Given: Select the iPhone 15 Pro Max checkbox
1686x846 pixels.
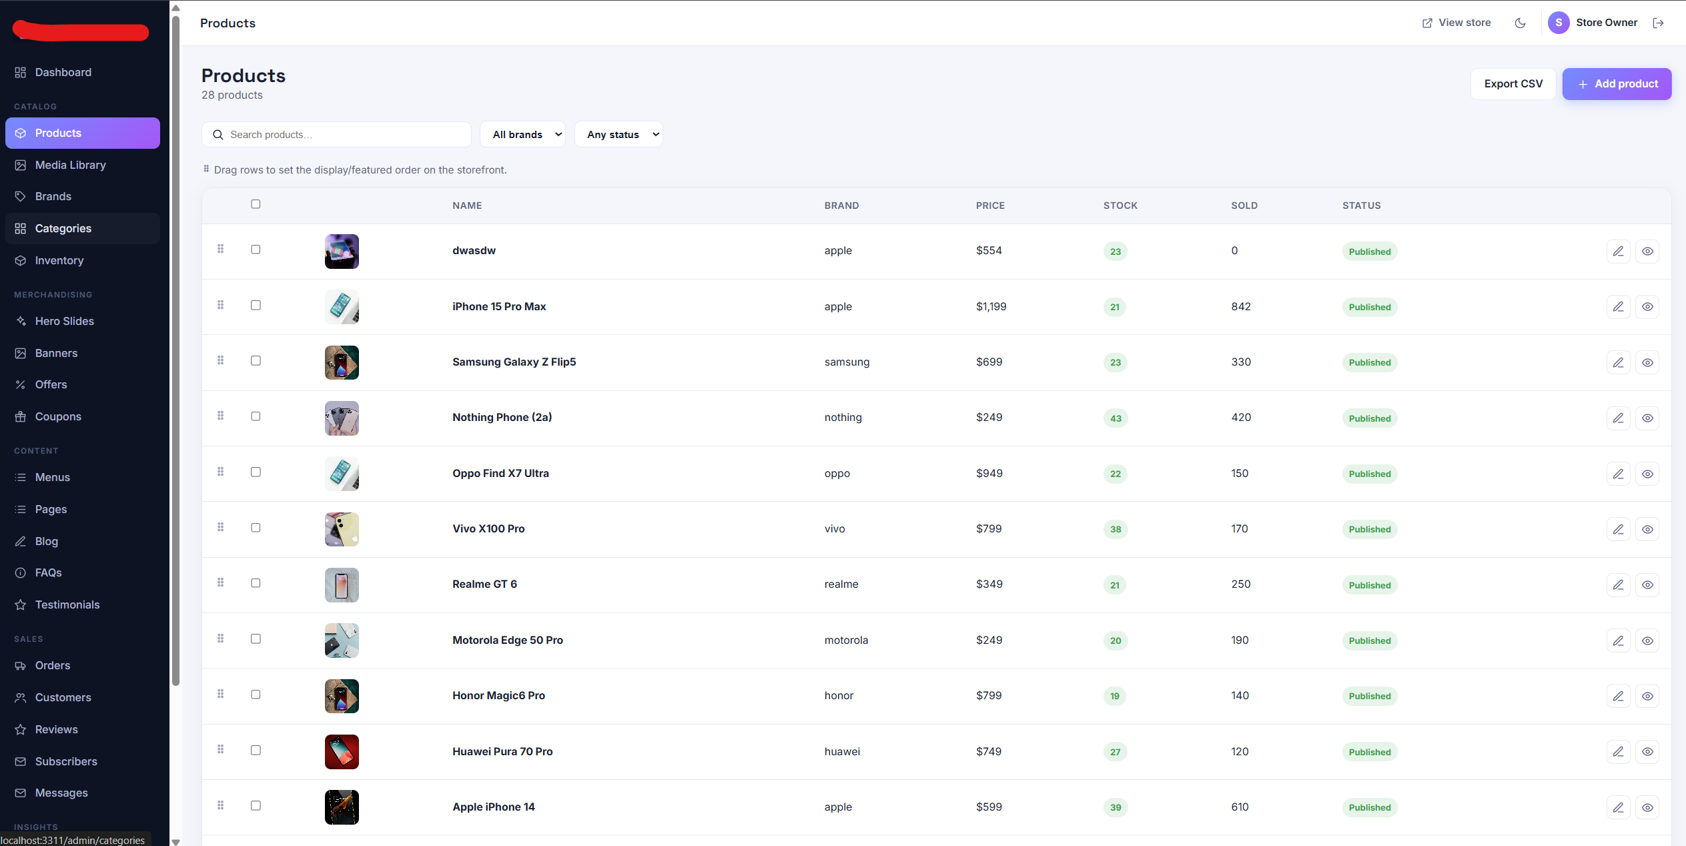Looking at the screenshot, I should (x=256, y=305).
